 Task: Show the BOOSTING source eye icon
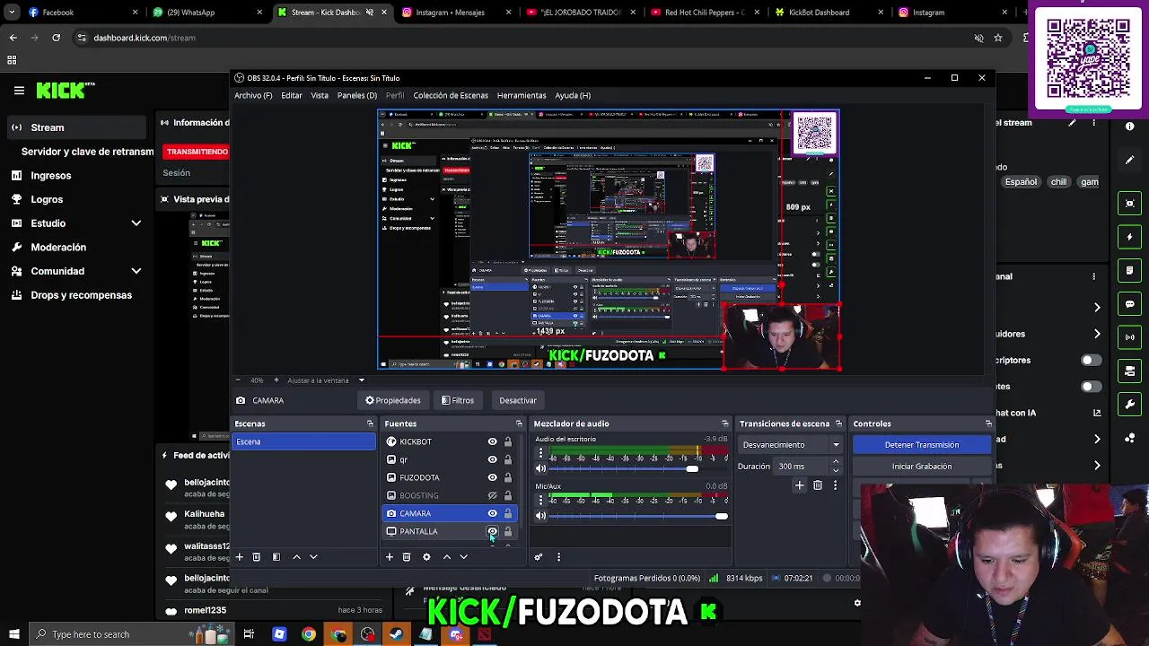[492, 495]
